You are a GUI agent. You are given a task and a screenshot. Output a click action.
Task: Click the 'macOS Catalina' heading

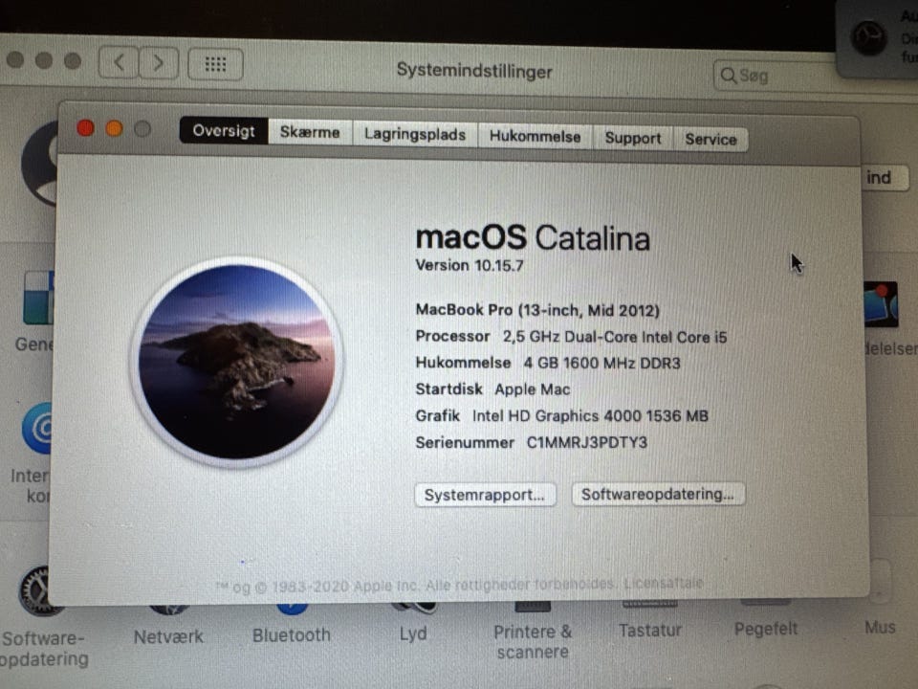(533, 238)
